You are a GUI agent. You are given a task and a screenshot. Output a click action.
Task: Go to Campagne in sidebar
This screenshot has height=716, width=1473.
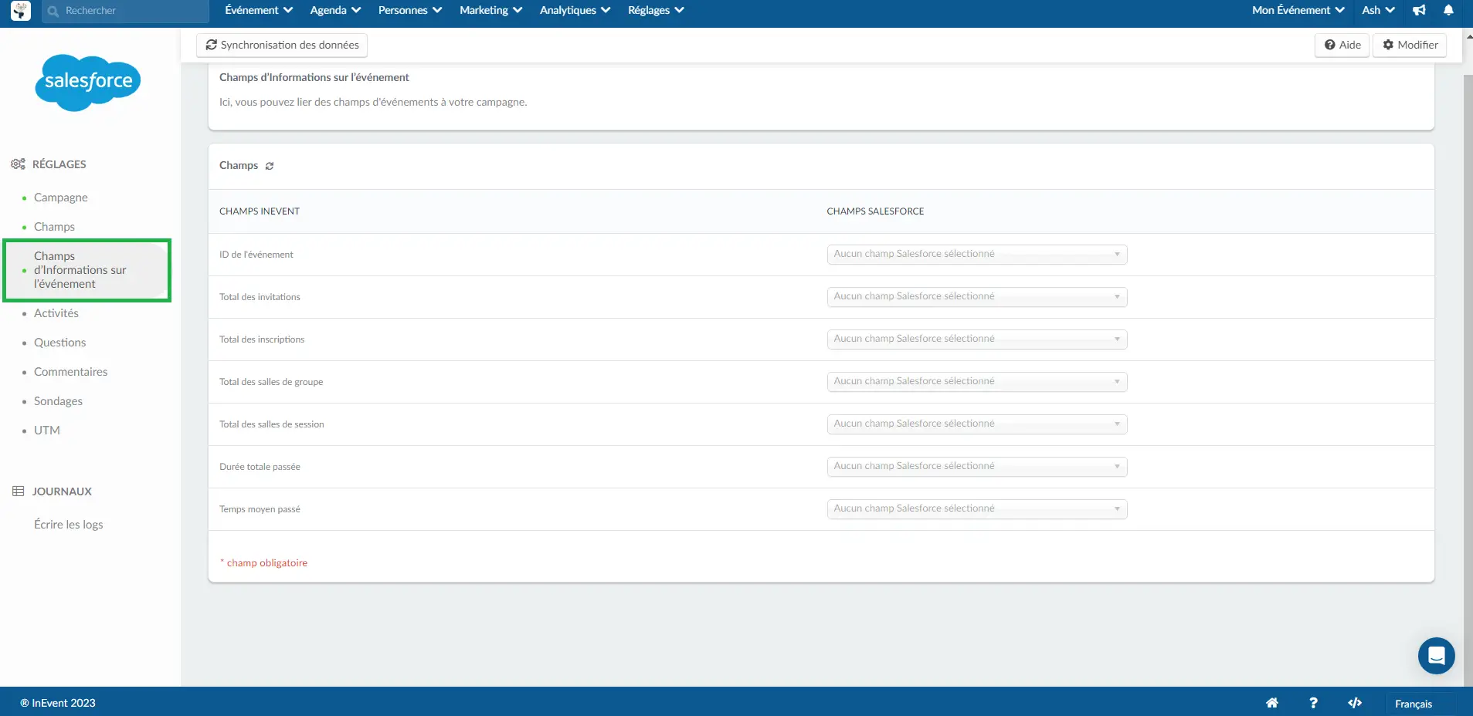(x=61, y=198)
